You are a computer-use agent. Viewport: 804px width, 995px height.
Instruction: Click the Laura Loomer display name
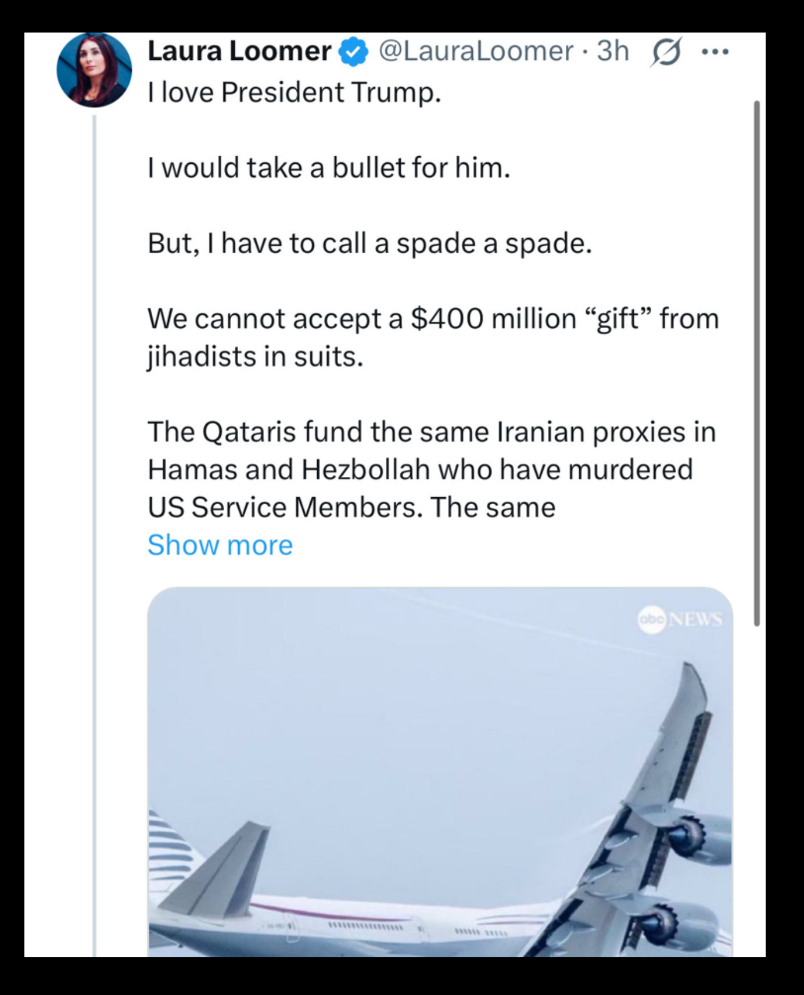[239, 52]
